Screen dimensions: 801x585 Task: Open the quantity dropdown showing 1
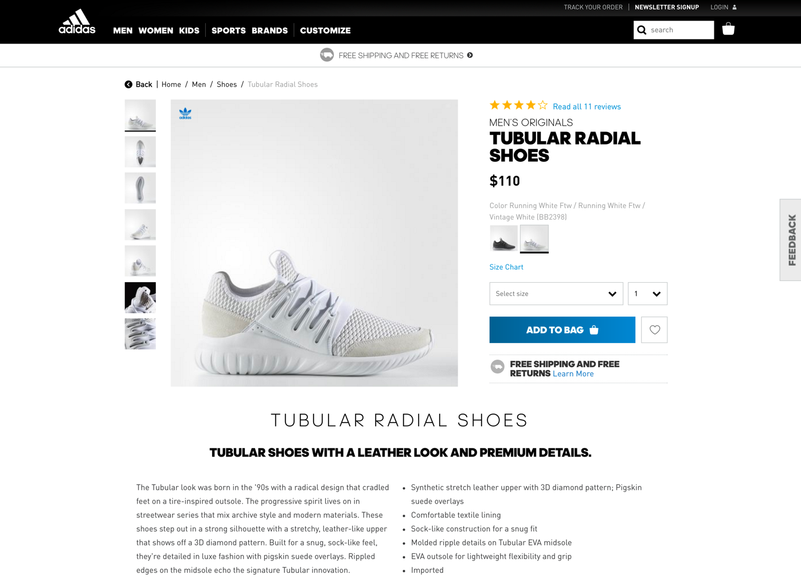point(647,294)
